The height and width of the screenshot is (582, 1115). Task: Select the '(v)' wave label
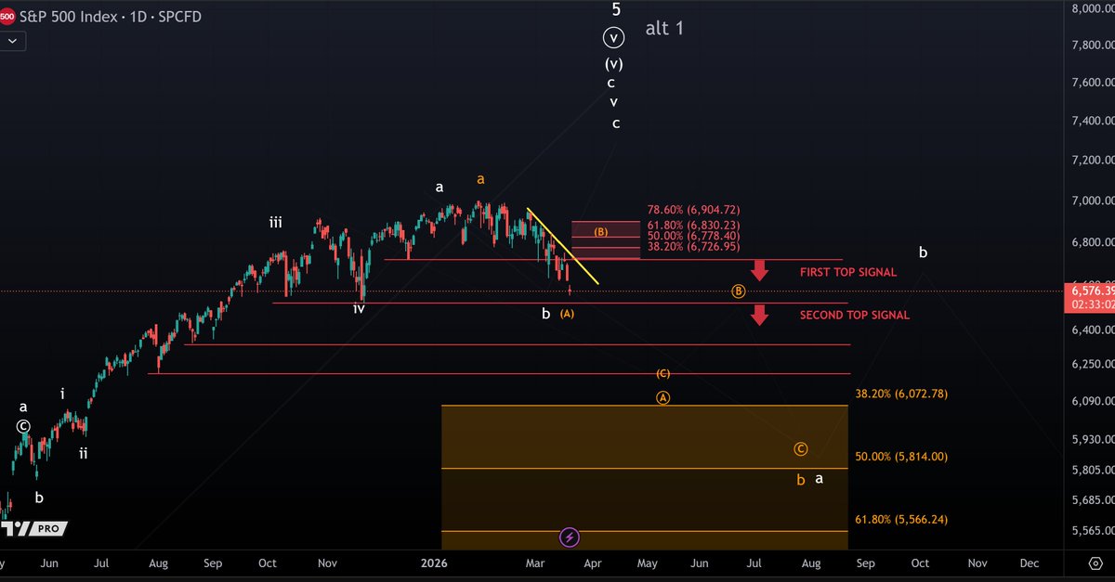coord(613,64)
